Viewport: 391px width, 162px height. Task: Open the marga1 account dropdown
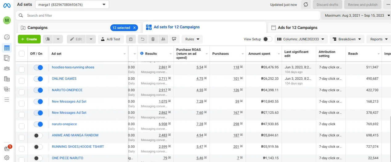pyautogui.click(x=72, y=5)
